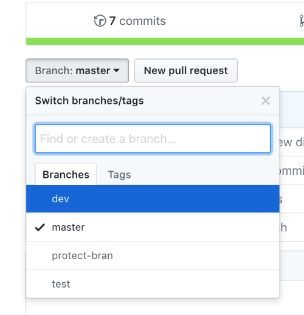Click the Switch branches/tags header title
This screenshot has width=304, height=315.
coord(89,101)
